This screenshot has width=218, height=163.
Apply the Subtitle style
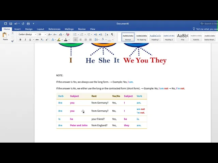pyautogui.click(x=196, y=37)
